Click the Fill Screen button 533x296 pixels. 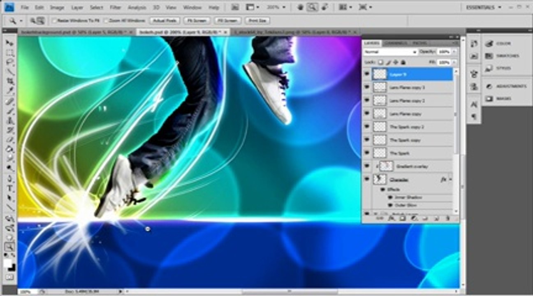pyautogui.click(x=227, y=21)
